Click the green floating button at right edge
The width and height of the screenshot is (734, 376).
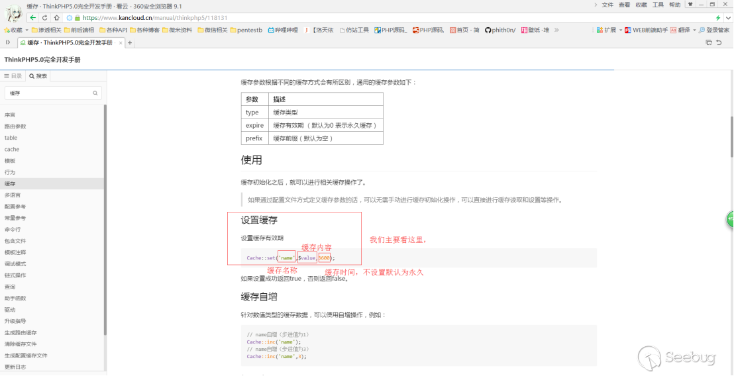(x=730, y=219)
